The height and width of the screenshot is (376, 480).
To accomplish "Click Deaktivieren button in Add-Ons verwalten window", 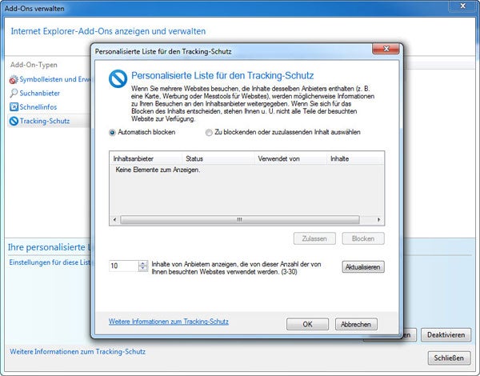I will 446,335.
